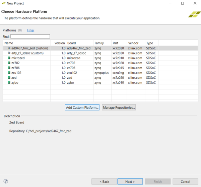This screenshot has height=187, width=201.
Task: Click the zc702 platform chip icon
Action: 9,63
